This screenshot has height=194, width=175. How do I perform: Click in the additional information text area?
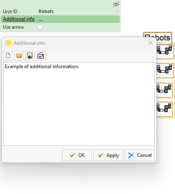[79, 104]
